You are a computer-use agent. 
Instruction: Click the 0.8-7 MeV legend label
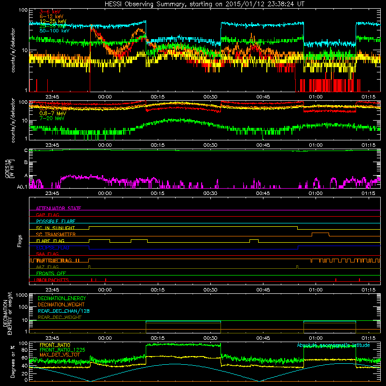click(53, 113)
